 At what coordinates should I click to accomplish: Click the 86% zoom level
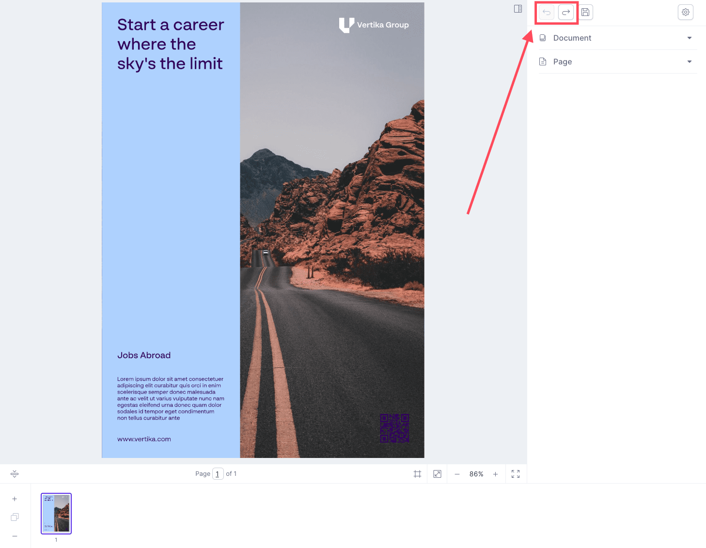(476, 474)
